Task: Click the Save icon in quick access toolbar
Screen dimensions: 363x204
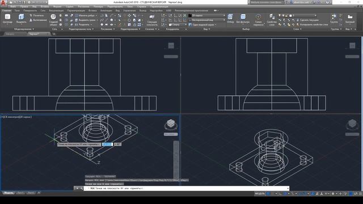Action: pyautogui.click(x=20, y=2)
